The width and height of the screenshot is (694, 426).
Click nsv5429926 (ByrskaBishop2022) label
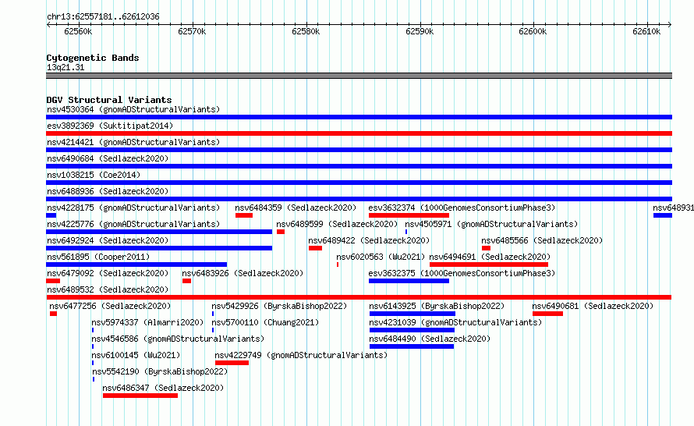279,306
